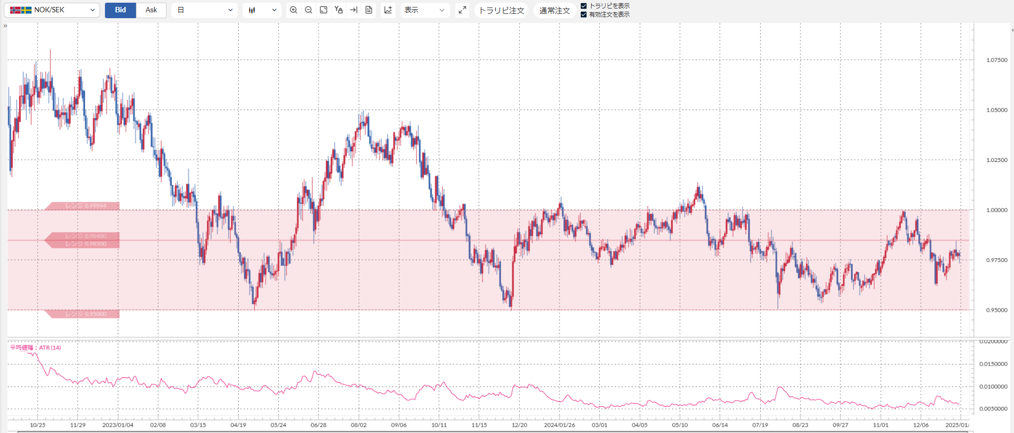
Task: Switch to Ask prices
Action: [152, 10]
